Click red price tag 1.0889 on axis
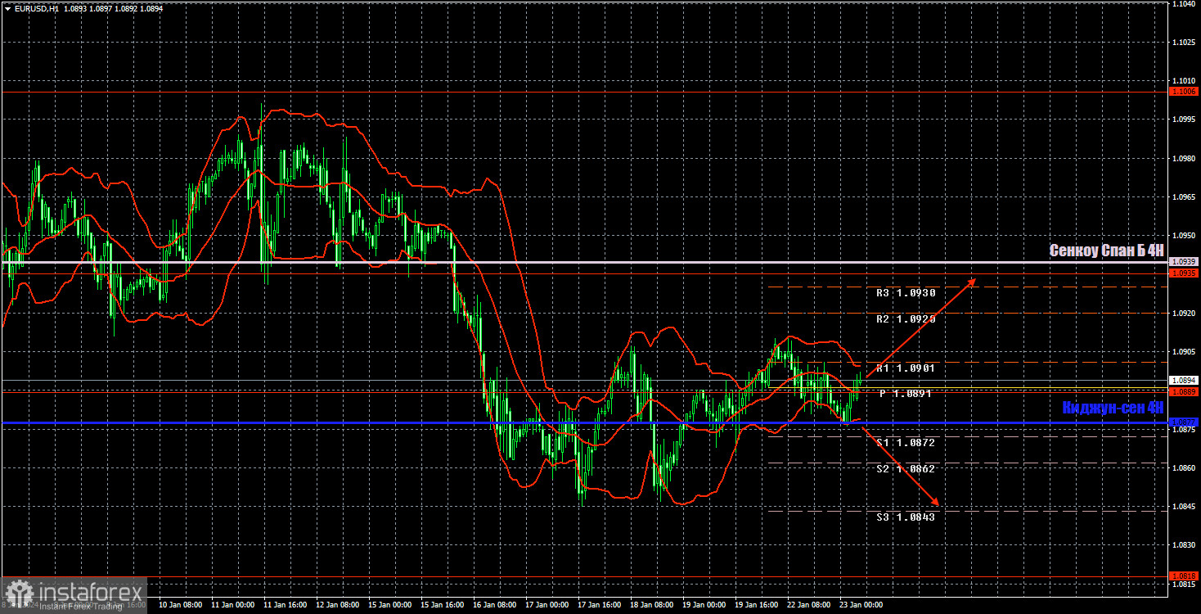 click(x=1184, y=392)
